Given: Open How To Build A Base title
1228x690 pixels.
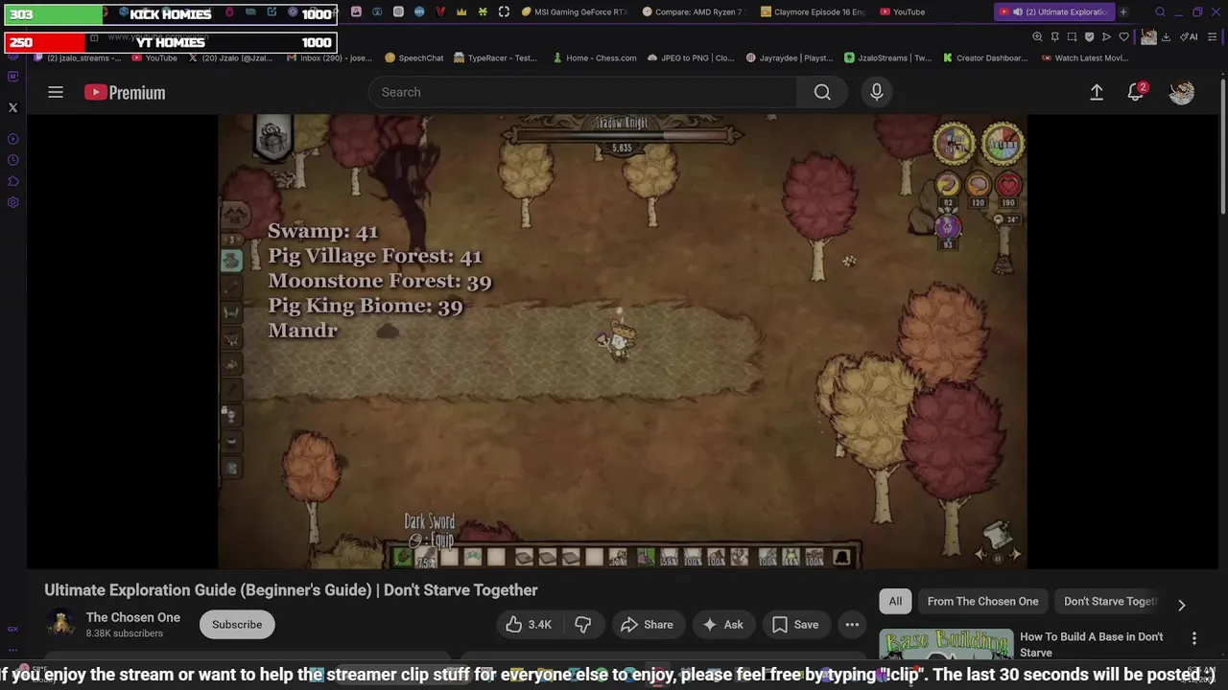Looking at the screenshot, I should pos(1091,644).
